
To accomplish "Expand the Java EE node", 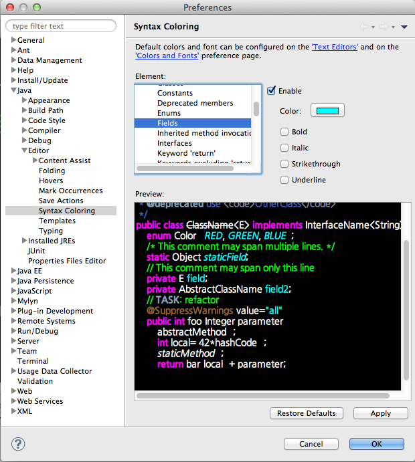I will click(13, 270).
